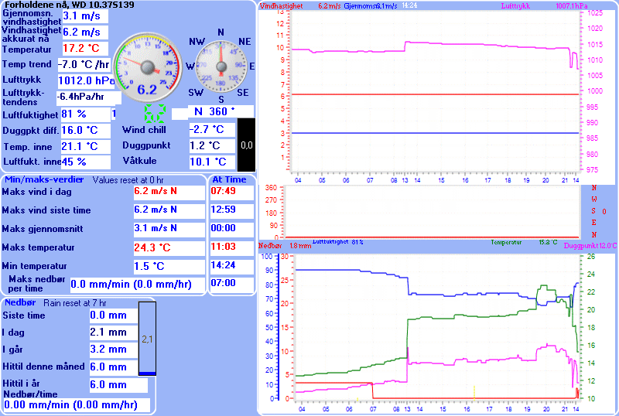Click the wind speed gauge dial
The image size is (619, 416).
146,66
